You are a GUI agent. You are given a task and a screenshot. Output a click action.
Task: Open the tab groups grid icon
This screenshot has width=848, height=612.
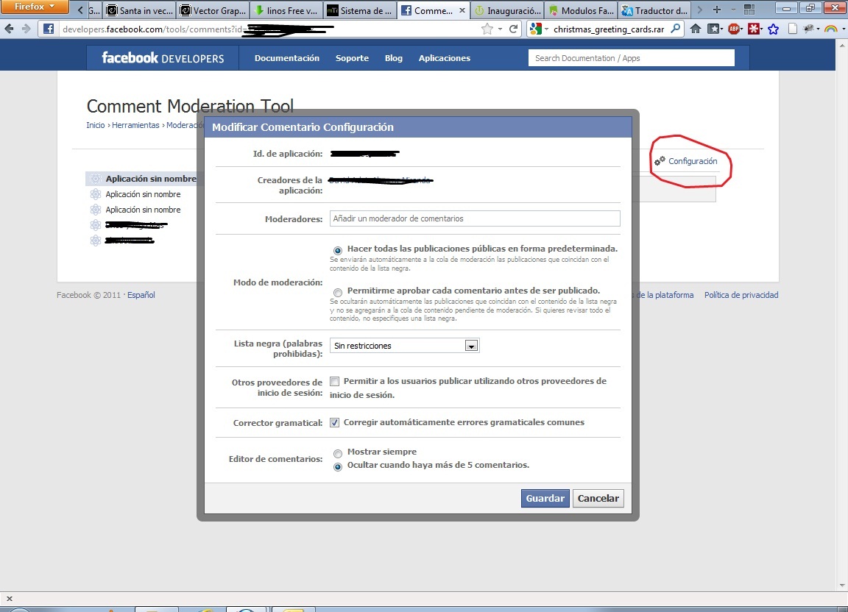[x=749, y=9]
